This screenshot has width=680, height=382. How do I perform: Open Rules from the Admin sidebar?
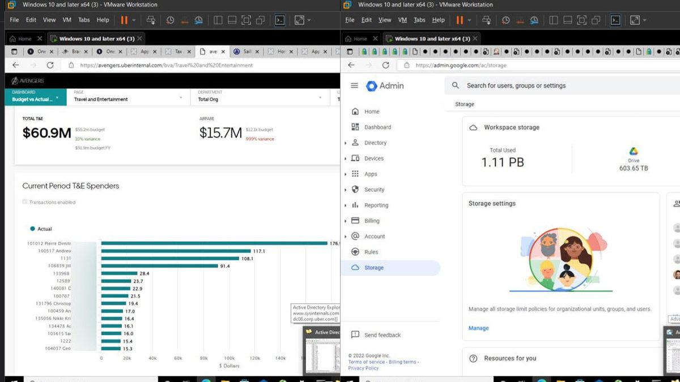[371, 252]
